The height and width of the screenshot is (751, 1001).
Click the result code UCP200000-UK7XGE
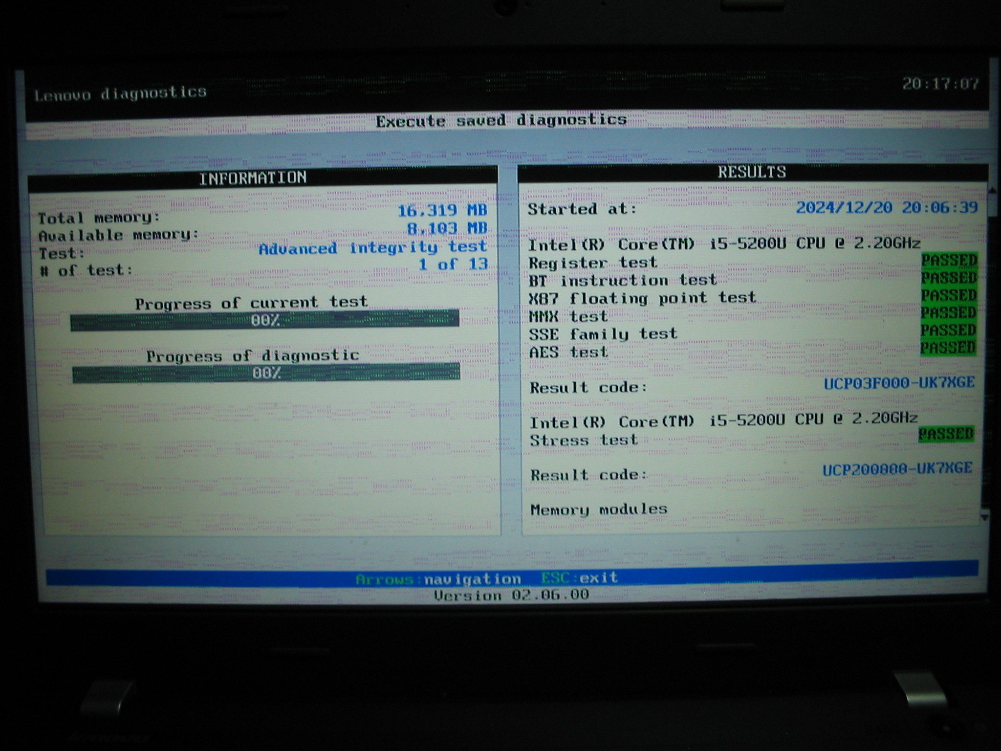897,469
